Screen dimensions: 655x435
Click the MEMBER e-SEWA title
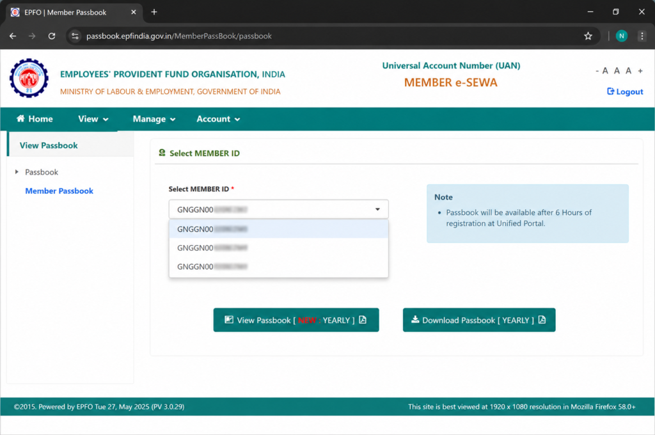[451, 83]
